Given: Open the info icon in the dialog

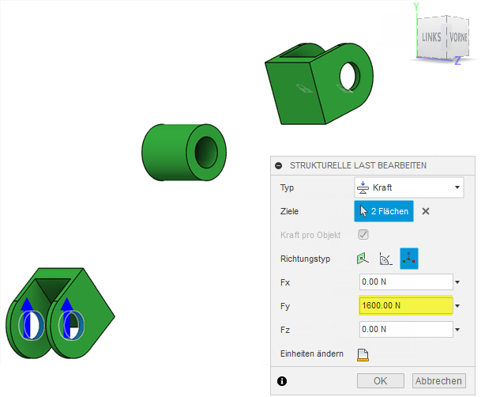Looking at the screenshot, I should click(x=282, y=381).
